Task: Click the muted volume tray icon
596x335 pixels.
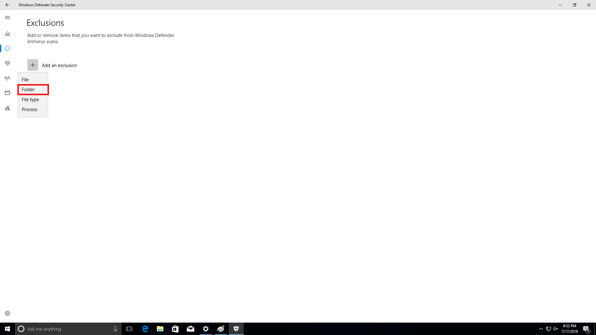Action: click(556, 329)
